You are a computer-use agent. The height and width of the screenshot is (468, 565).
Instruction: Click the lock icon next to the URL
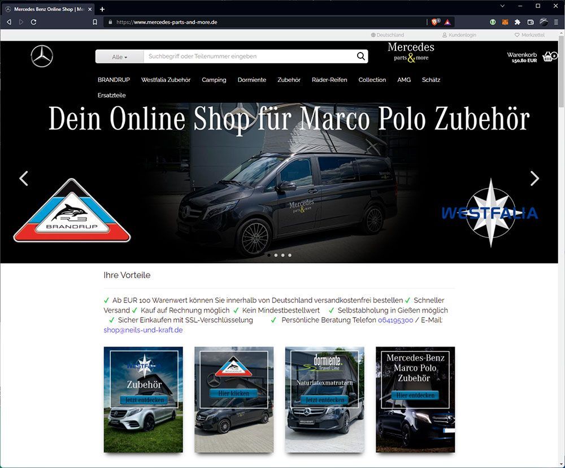[110, 22]
